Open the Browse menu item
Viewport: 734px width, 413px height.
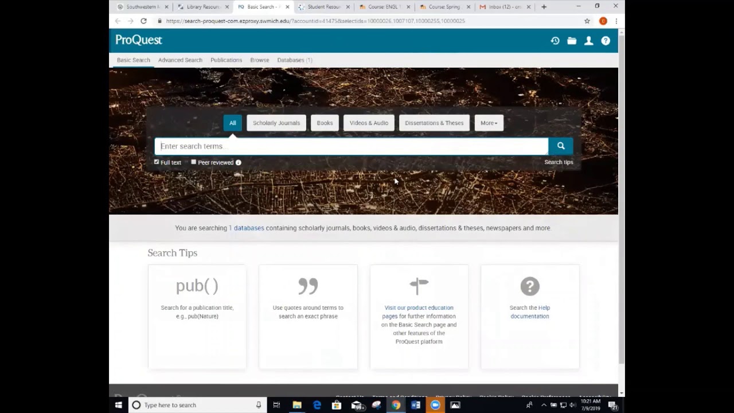coord(259,60)
